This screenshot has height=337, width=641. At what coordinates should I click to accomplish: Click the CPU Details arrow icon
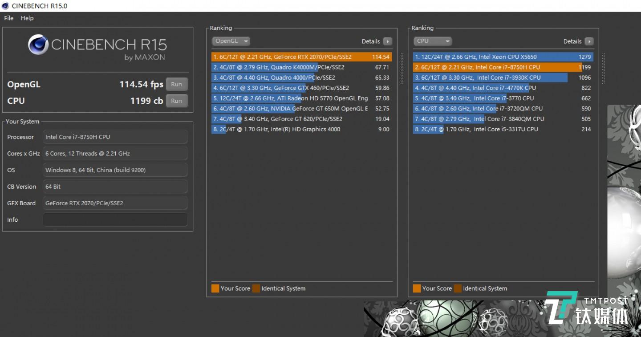pos(589,41)
